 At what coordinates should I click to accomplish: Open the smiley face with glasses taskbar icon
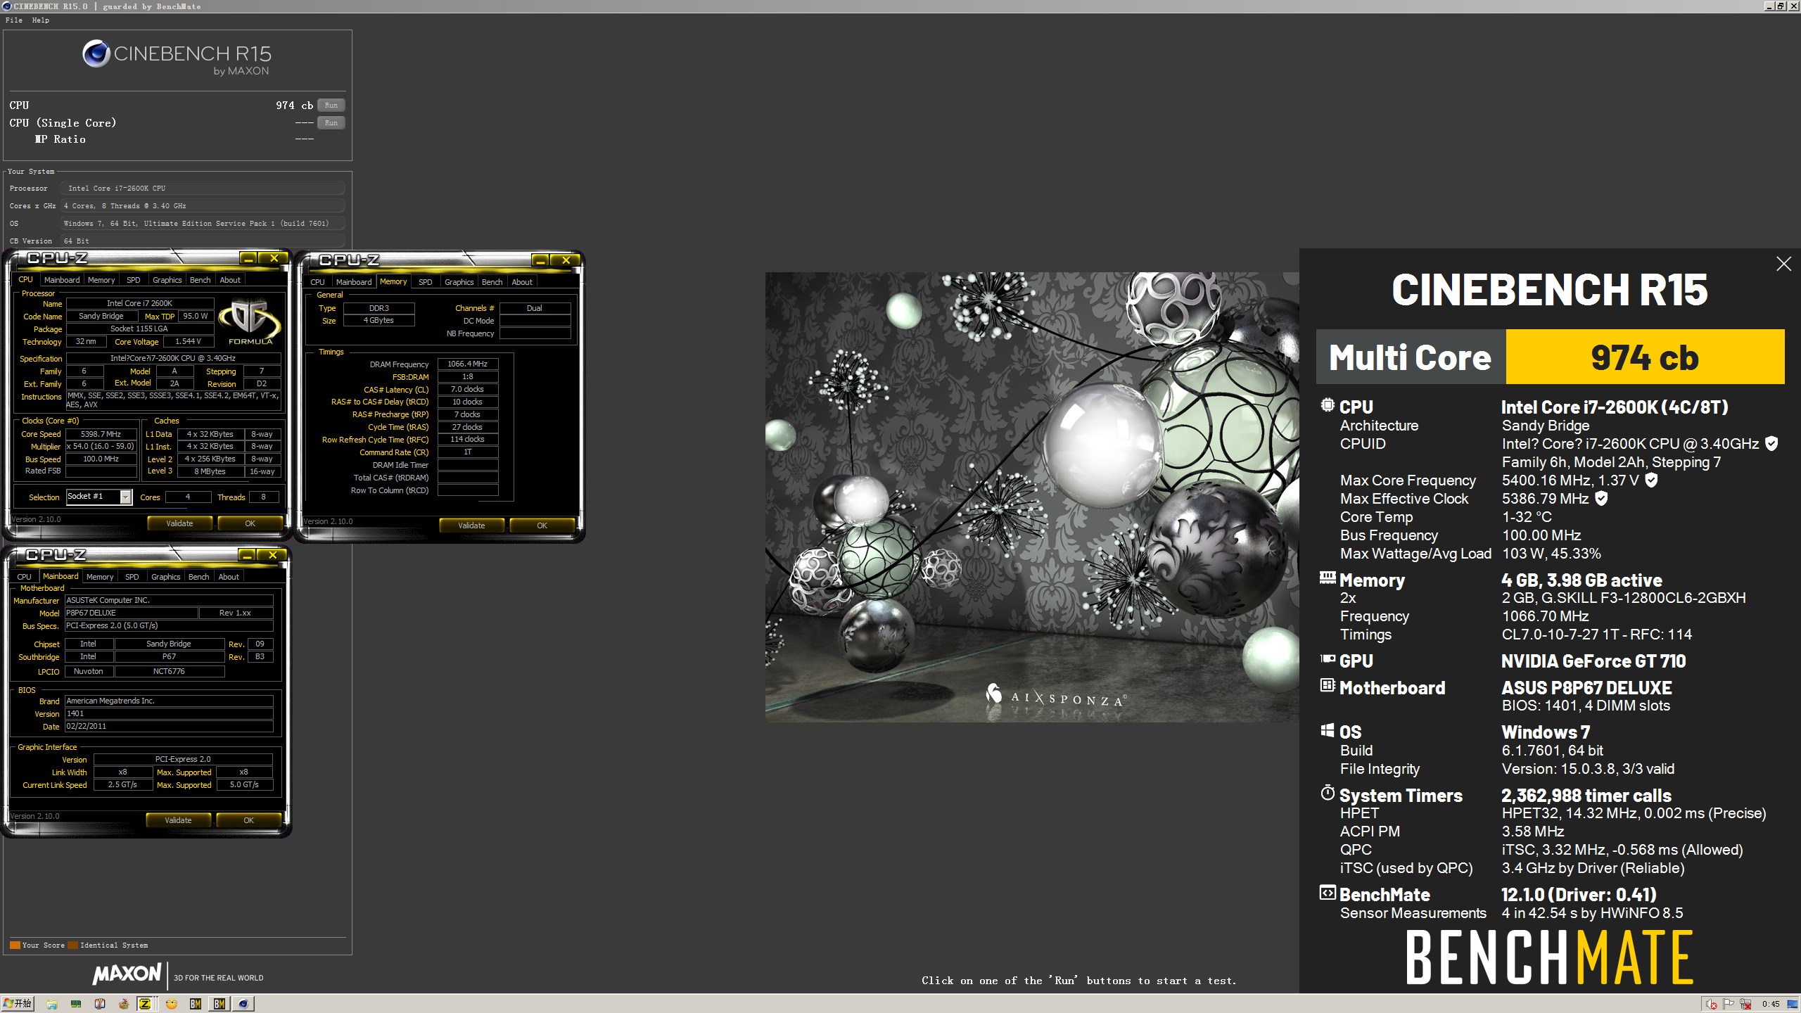coord(172,1004)
